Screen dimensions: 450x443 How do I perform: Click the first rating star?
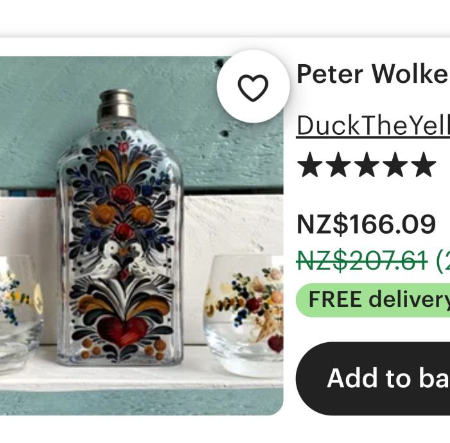click(310, 165)
